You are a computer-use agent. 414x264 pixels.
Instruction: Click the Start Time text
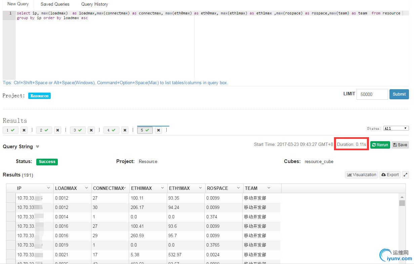pyautogui.click(x=293, y=144)
